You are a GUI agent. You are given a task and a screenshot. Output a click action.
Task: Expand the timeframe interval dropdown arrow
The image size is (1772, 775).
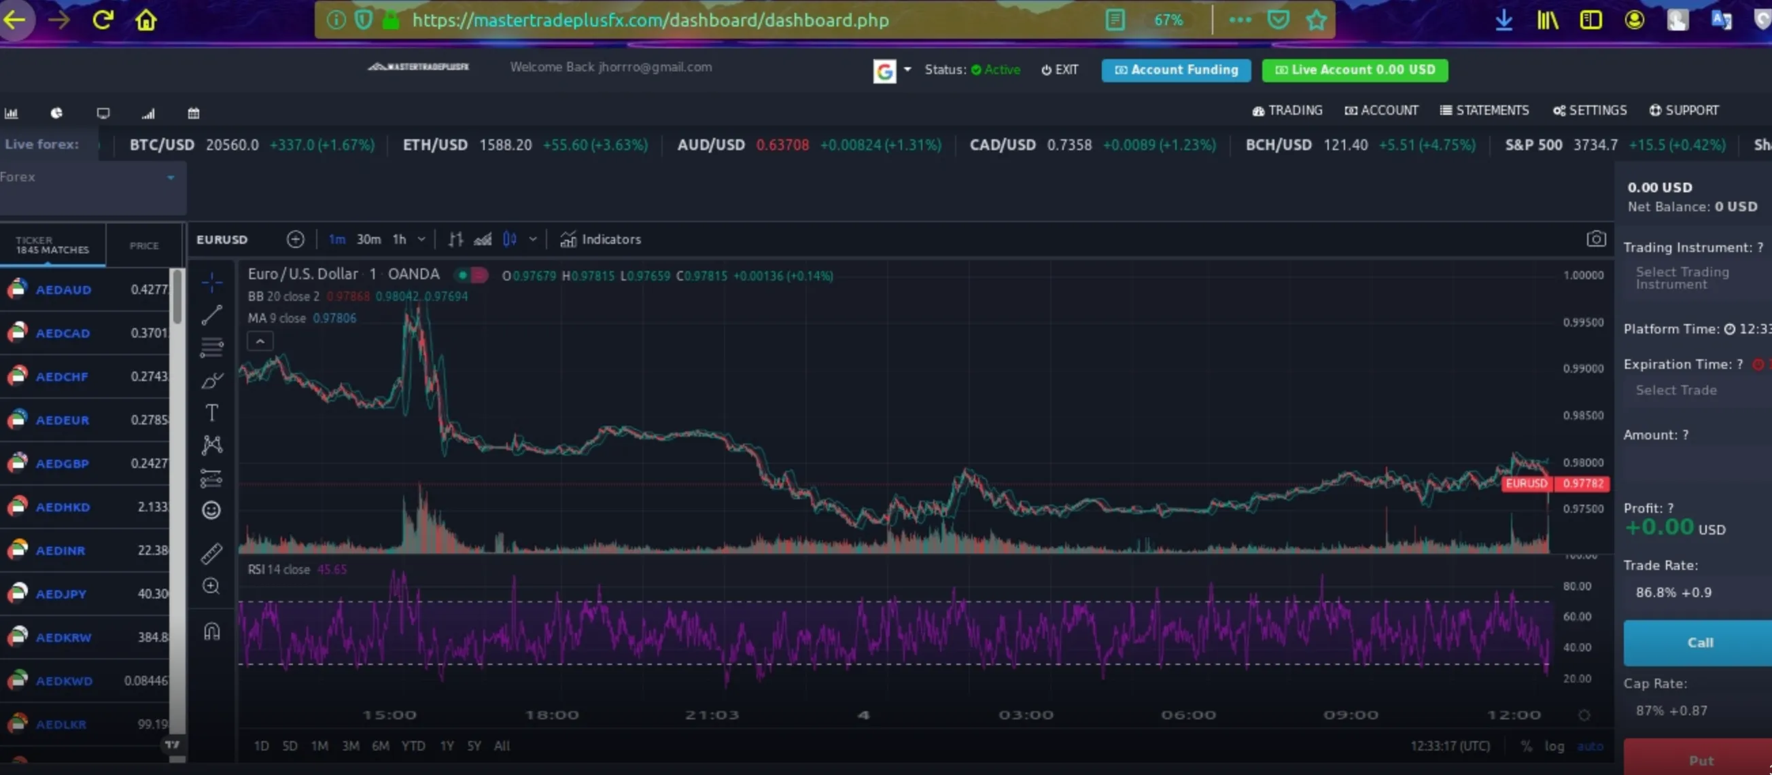tap(421, 239)
